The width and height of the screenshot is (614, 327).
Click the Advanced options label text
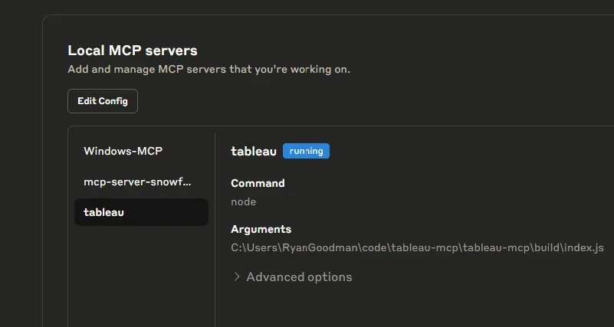pyautogui.click(x=299, y=277)
